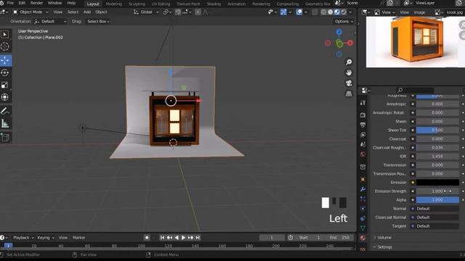Open the timeline Marker menu

click(79, 238)
